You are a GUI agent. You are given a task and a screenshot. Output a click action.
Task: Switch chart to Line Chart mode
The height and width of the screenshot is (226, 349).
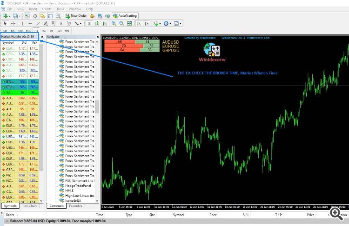pyautogui.click(x=105, y=23)
